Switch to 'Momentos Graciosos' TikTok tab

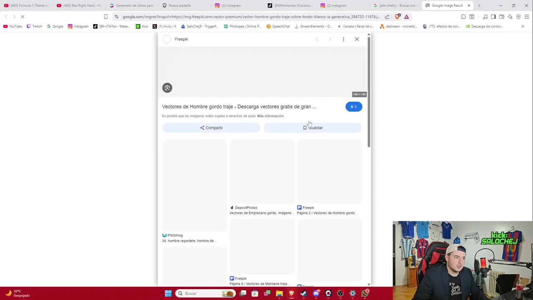(290, 5)
